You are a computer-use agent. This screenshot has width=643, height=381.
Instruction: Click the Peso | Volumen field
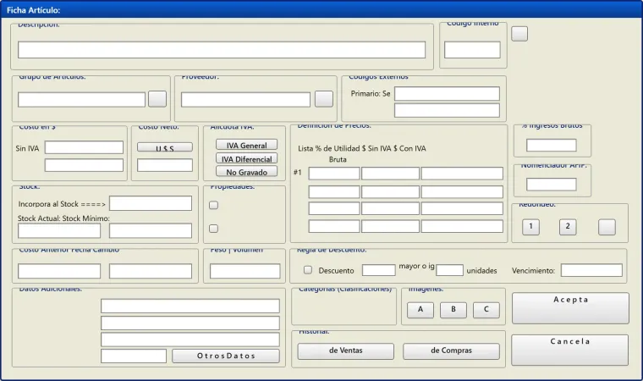245,271
